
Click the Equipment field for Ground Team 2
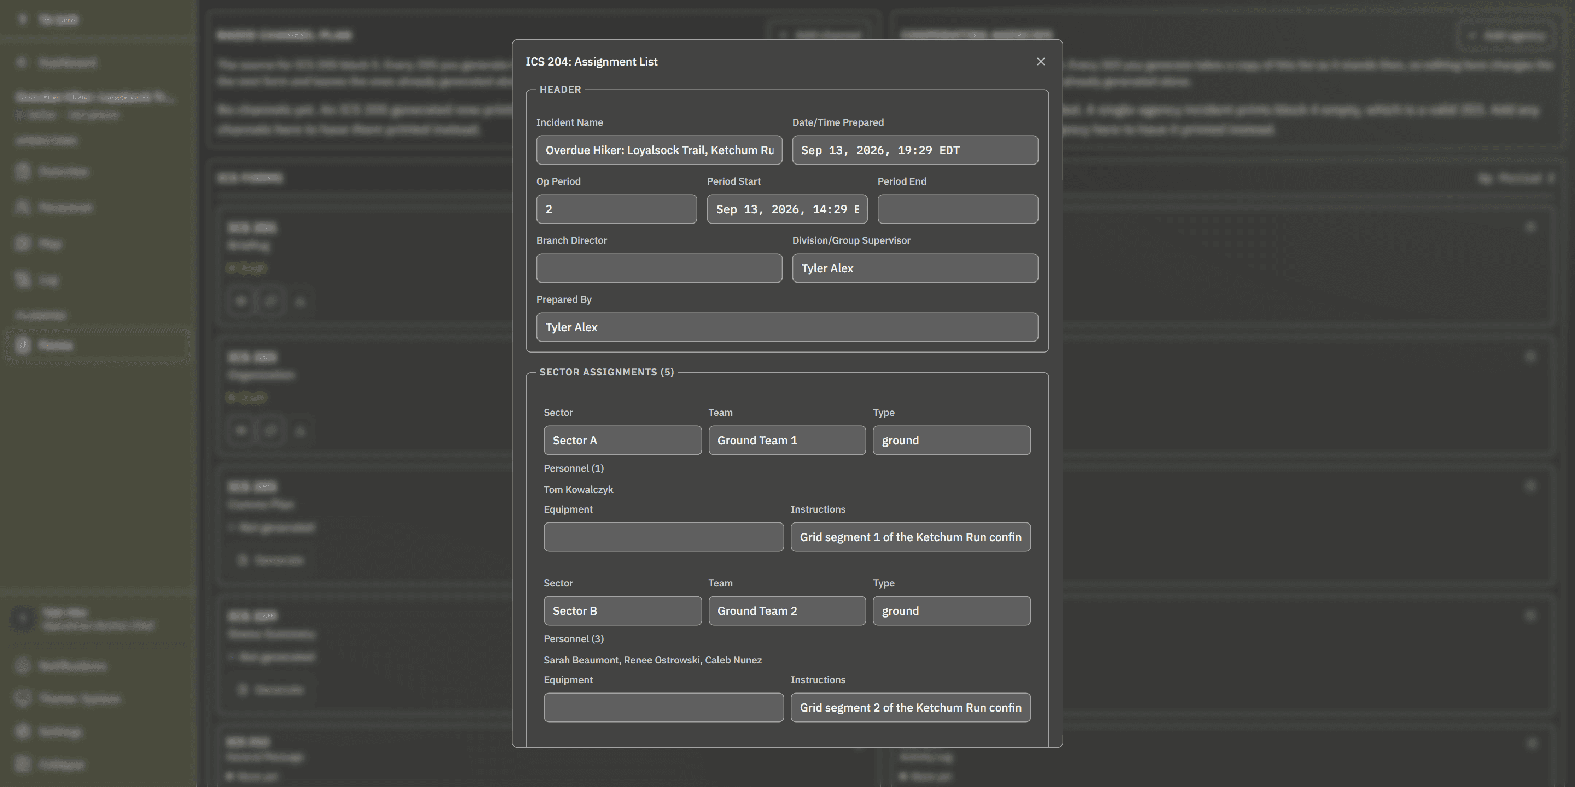(x=663, y=707)
